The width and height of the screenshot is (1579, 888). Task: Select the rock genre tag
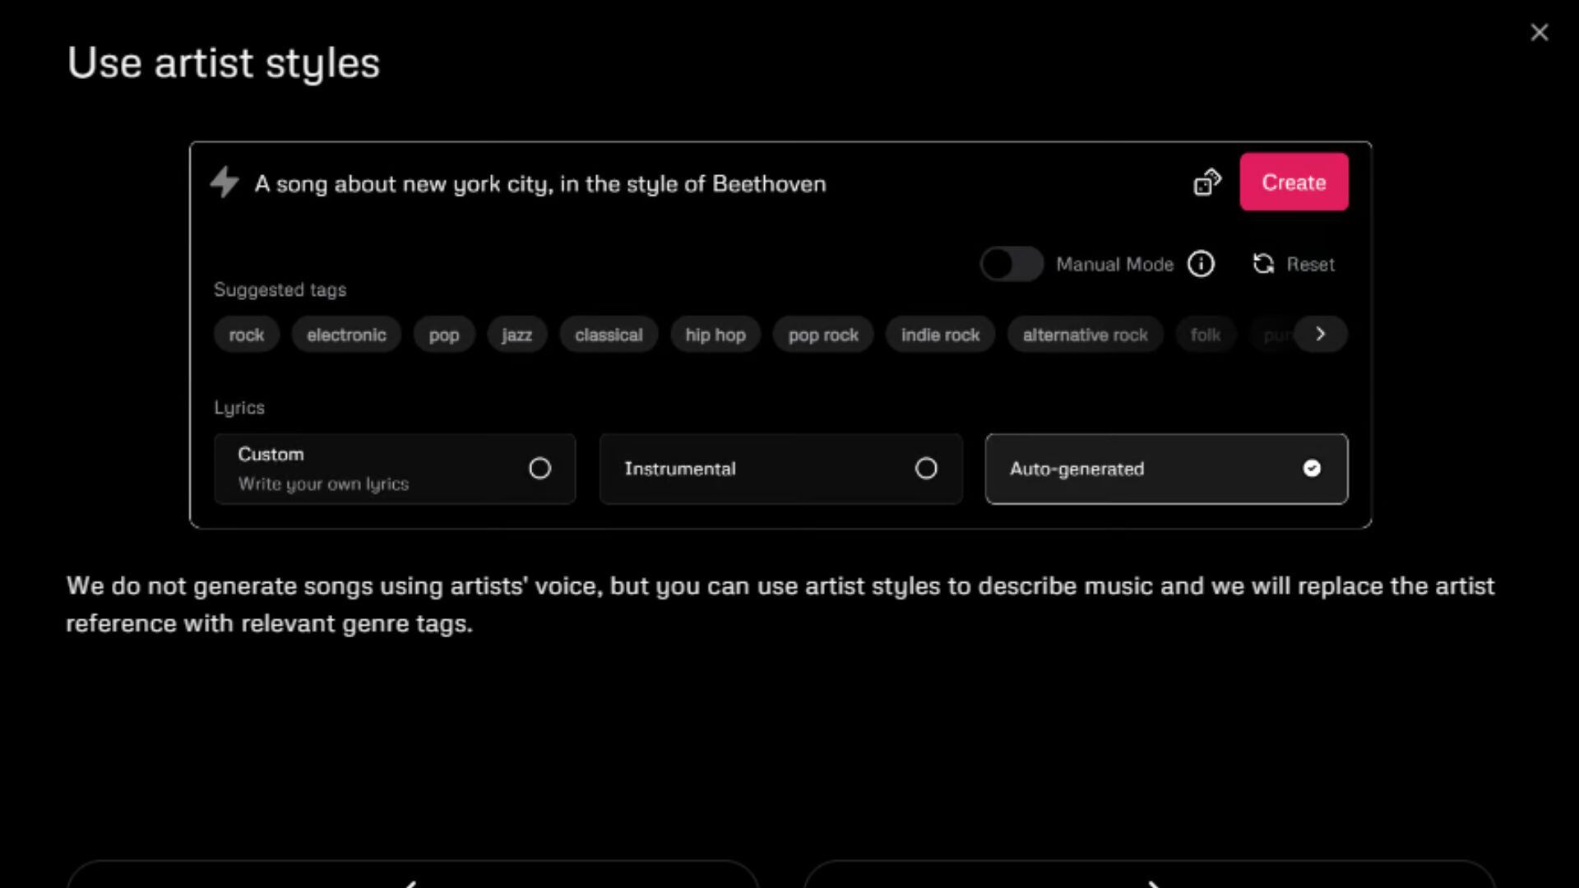[x=246, y=334]
